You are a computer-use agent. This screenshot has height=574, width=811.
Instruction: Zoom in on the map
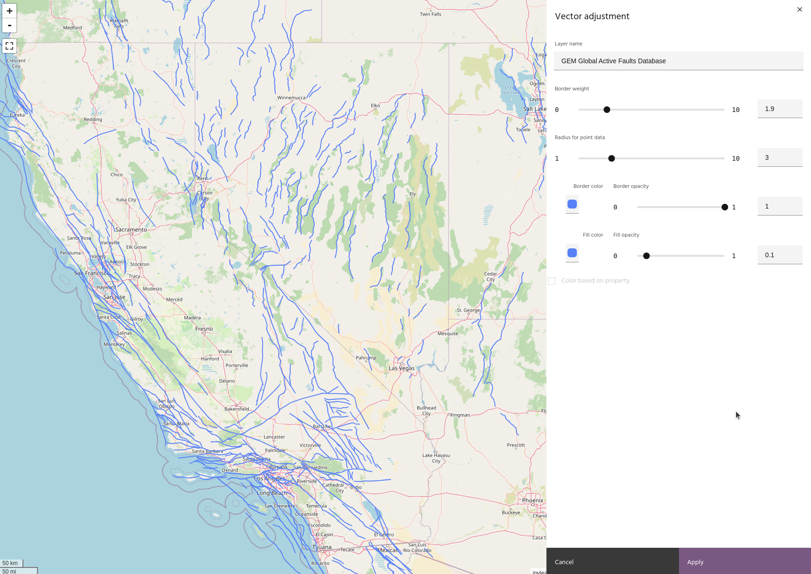tap(9, 11)
